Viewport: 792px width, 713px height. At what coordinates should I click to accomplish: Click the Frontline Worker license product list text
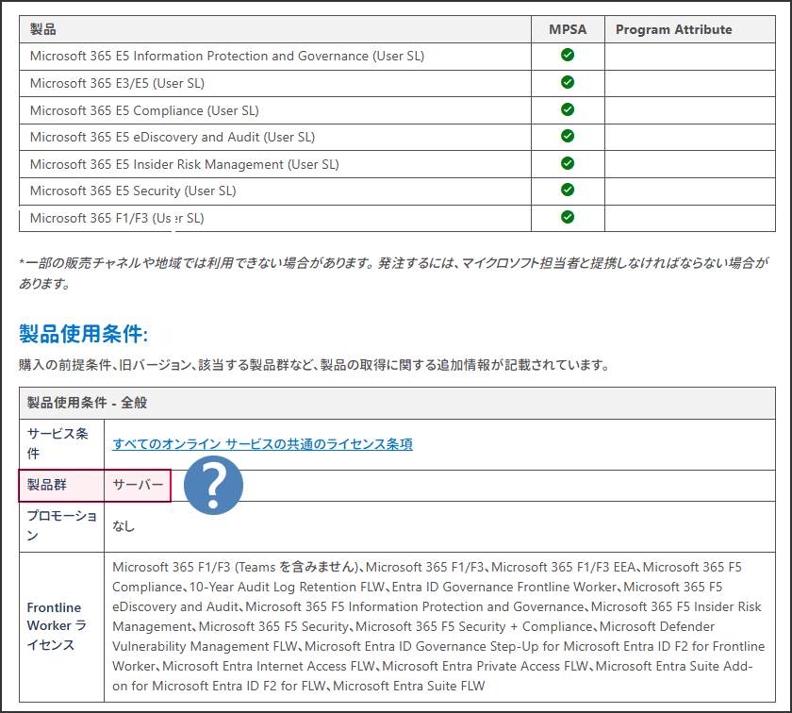pyautogui.click(x=438, y=626)
